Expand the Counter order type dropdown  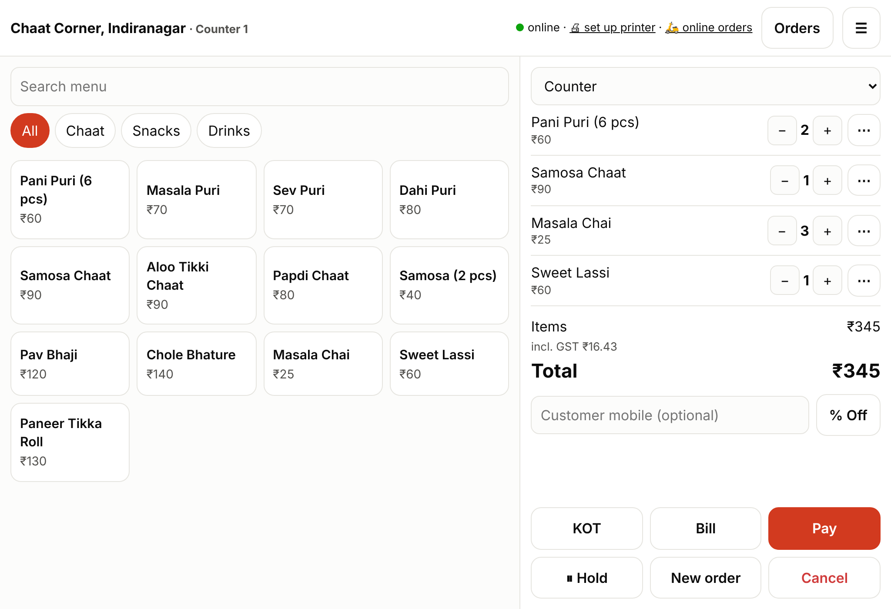pyautogui.click(x=705, y=86)
